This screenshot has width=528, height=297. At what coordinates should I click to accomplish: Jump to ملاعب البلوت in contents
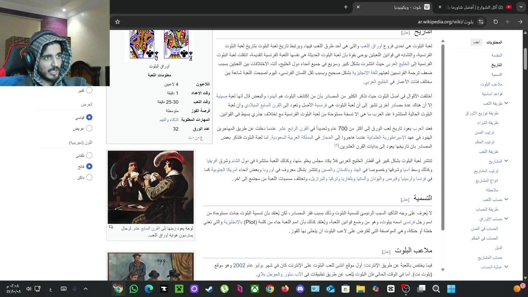(x=491, y=84)
